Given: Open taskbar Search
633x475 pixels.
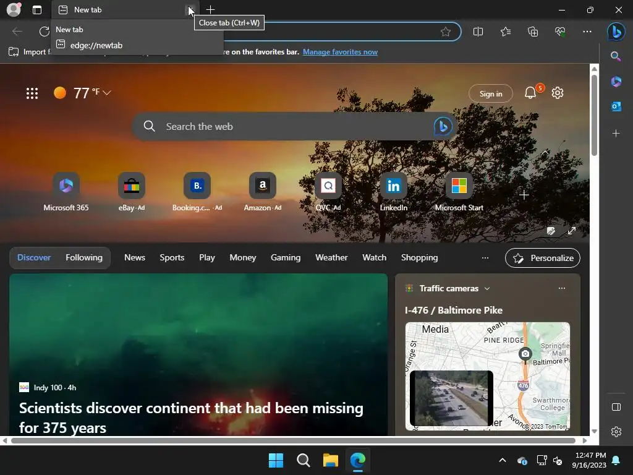Looking at the screenshot, I should [303, 460].
